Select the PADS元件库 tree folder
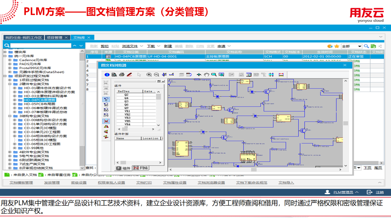 (30, 64)
